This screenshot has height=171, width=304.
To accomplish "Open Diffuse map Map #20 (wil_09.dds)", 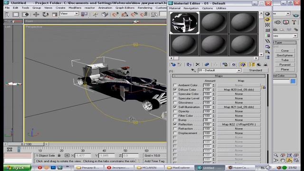I will click(x=238, y=90).
